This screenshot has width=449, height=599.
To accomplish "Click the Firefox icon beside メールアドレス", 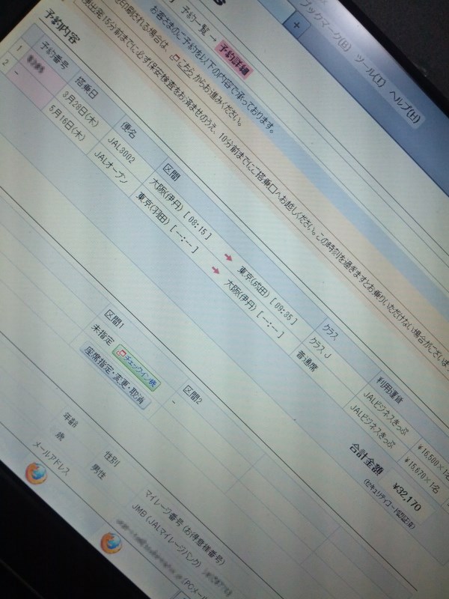I will 36,473.
